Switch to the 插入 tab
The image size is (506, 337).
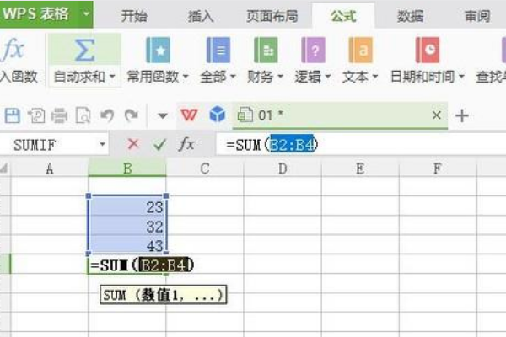coord(201,16)
